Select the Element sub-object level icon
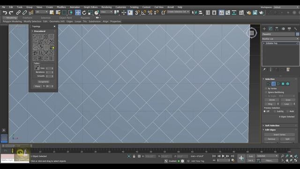The width and height of the screenshot is (300, 169). click(287, 84)
